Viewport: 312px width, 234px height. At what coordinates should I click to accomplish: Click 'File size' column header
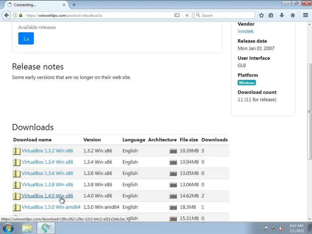click(x=189, y=140)
